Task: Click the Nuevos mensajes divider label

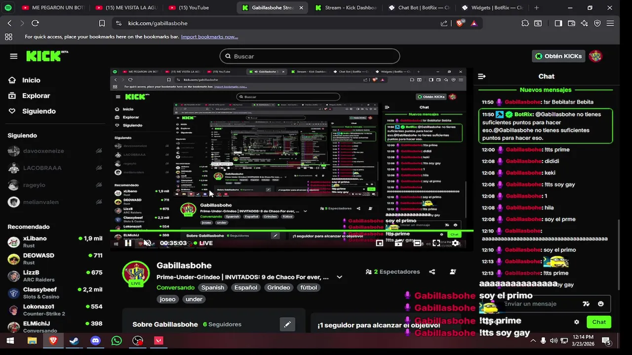Action: (x=546, y=90)
